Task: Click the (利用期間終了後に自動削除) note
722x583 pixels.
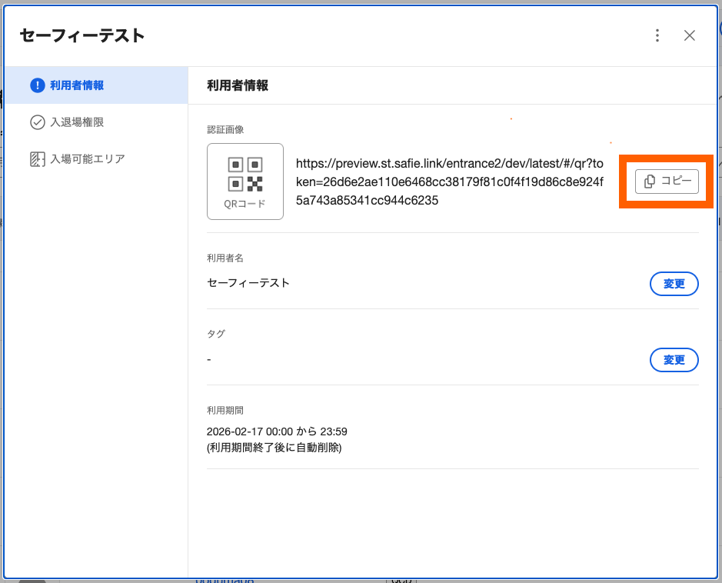Action: tap(274, 448)
